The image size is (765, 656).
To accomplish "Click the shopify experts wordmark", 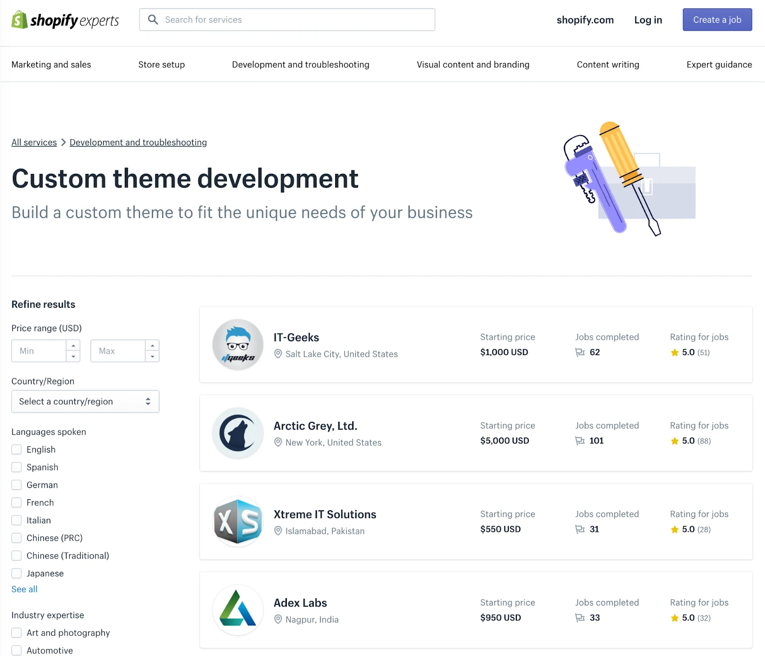I will 75,21.
